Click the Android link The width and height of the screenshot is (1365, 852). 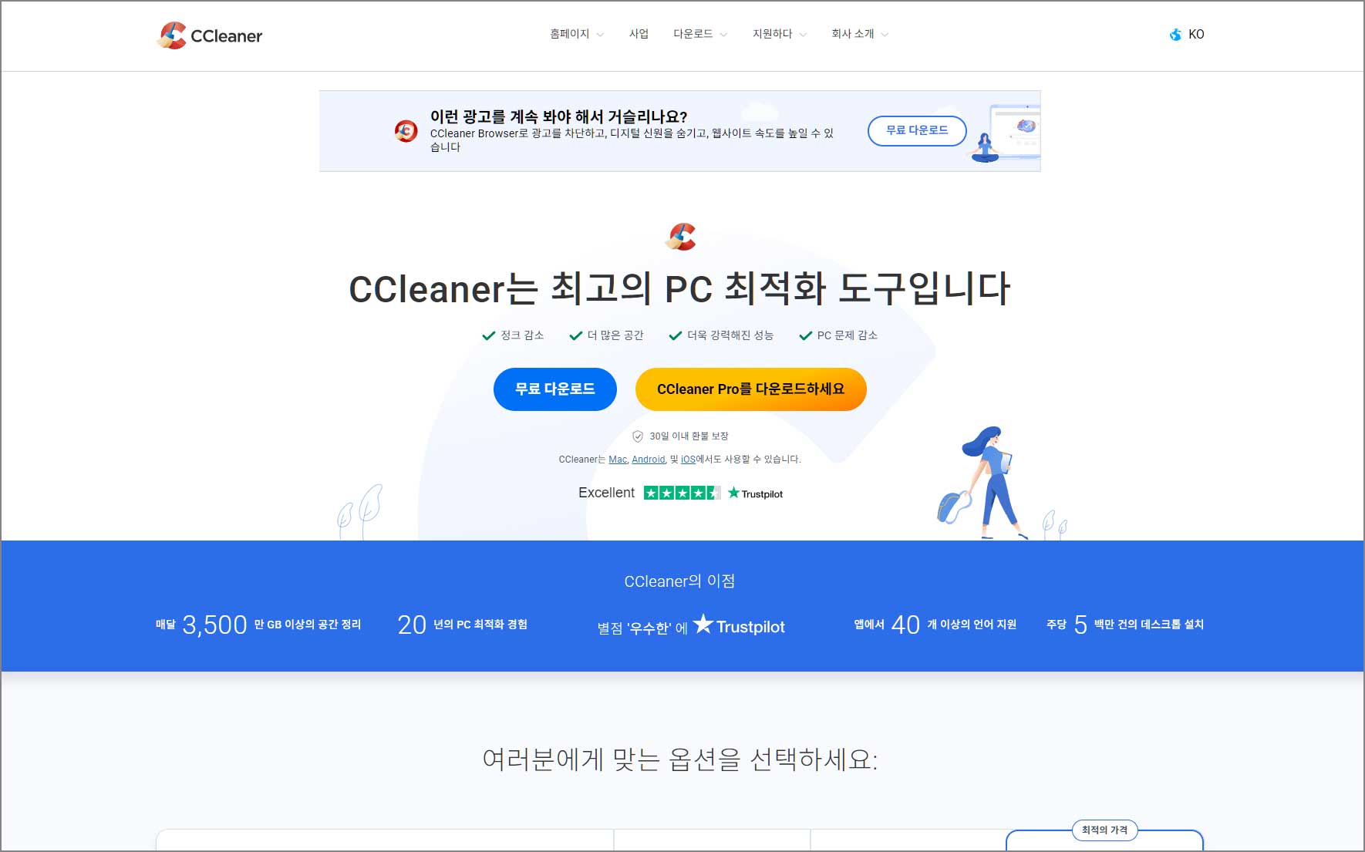point(648,459)
